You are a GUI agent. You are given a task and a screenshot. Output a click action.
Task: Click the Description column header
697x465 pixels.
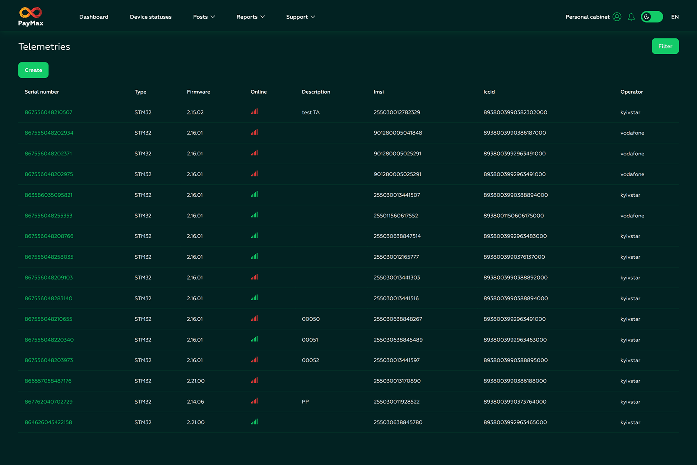(x=316, y=92)
